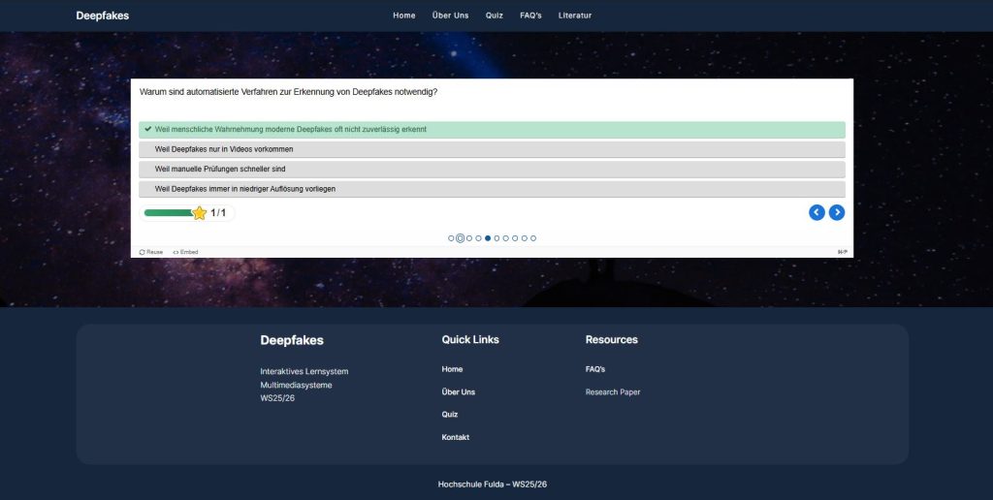Click the Reuse icon link
The image size is (993, 500).
151,252
